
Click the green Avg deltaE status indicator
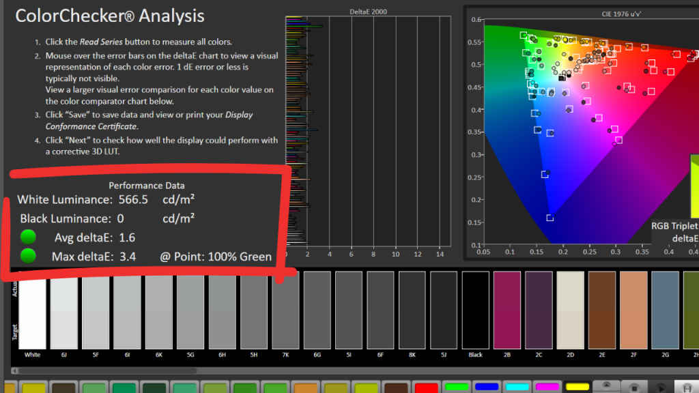28,237
